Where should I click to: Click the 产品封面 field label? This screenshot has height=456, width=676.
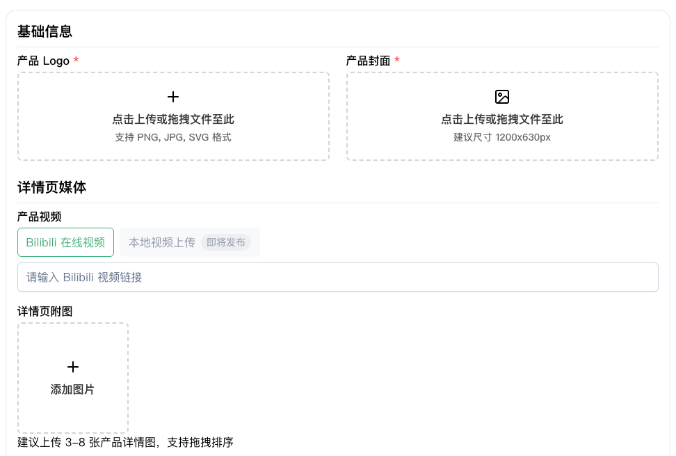tap(368, 61)
